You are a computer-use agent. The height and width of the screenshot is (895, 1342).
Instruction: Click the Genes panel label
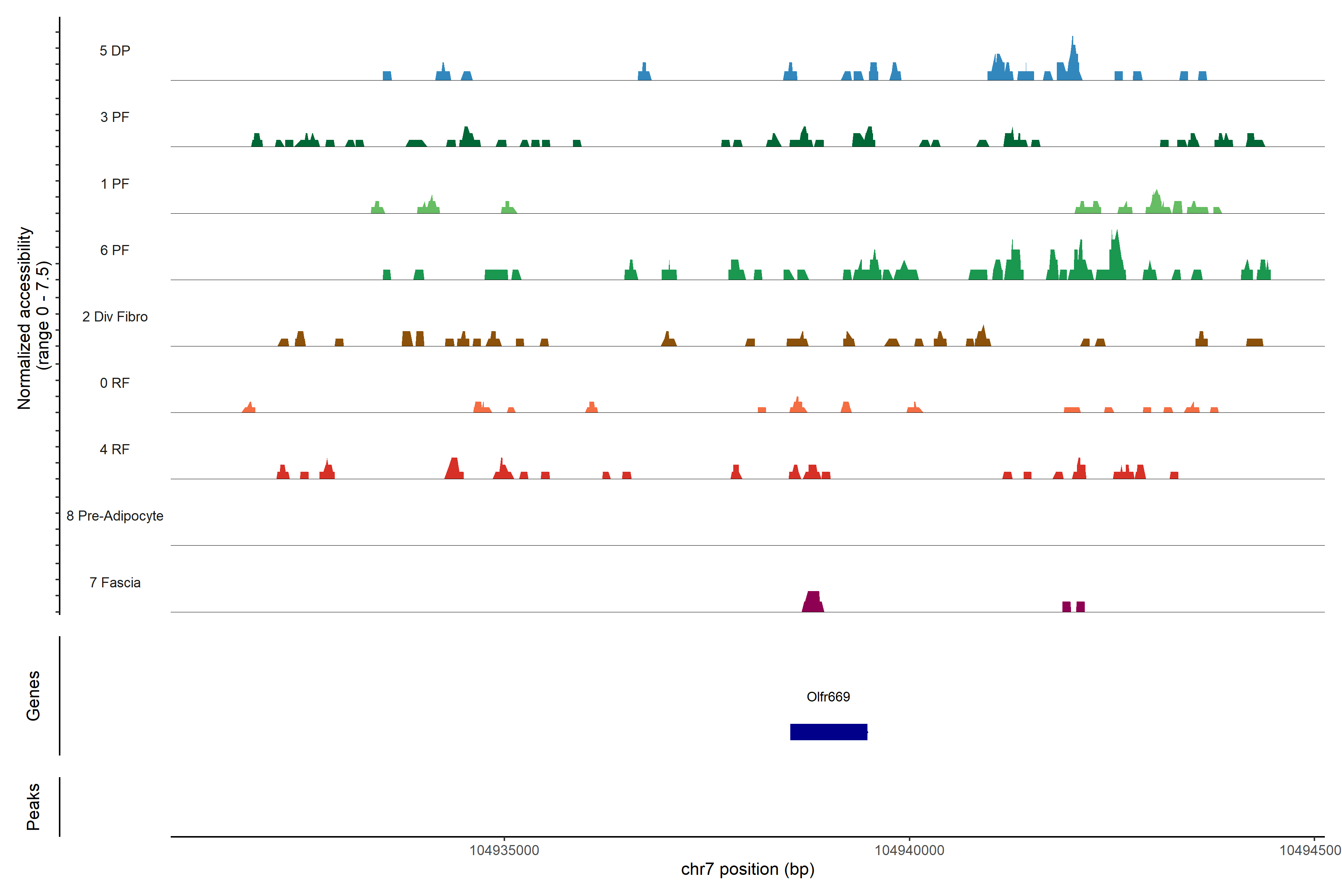pyautogui.click(x=33, y=696)
